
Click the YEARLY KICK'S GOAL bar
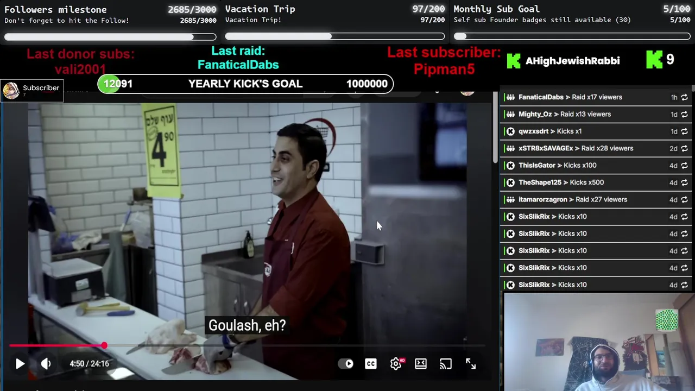(x=245, y=84)
